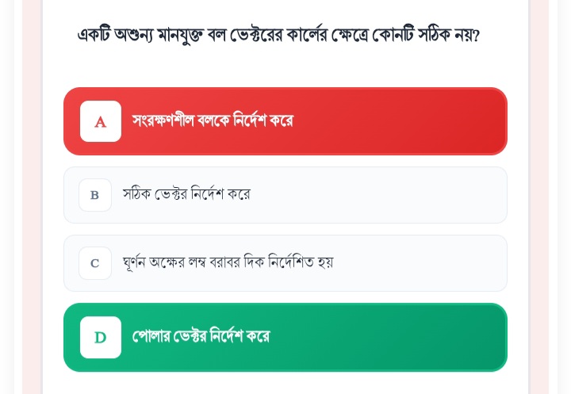
Task: Click answer text "সংরক্ষণশীল বলকে নির্দেশ করে"
Action: (213, 121)
